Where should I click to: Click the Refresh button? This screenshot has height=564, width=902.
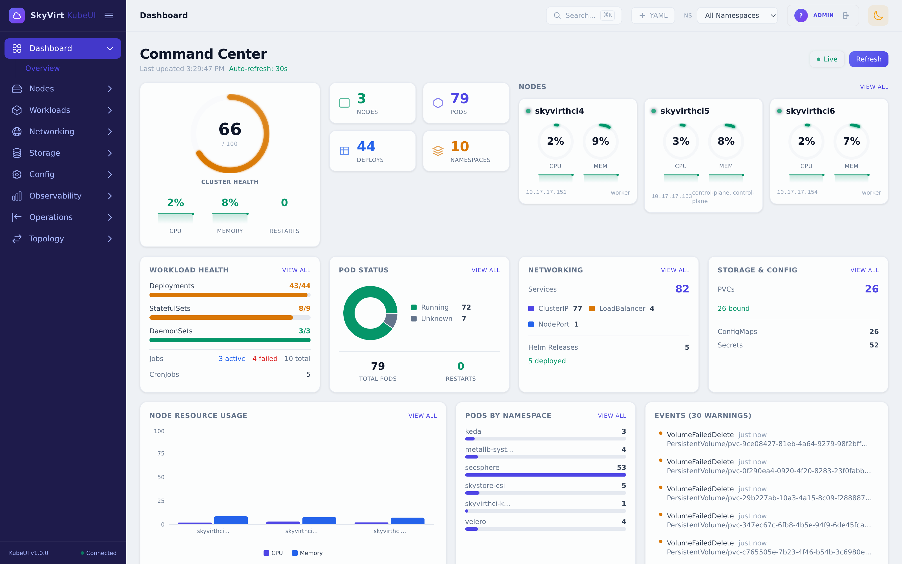[x=868, y=59]
